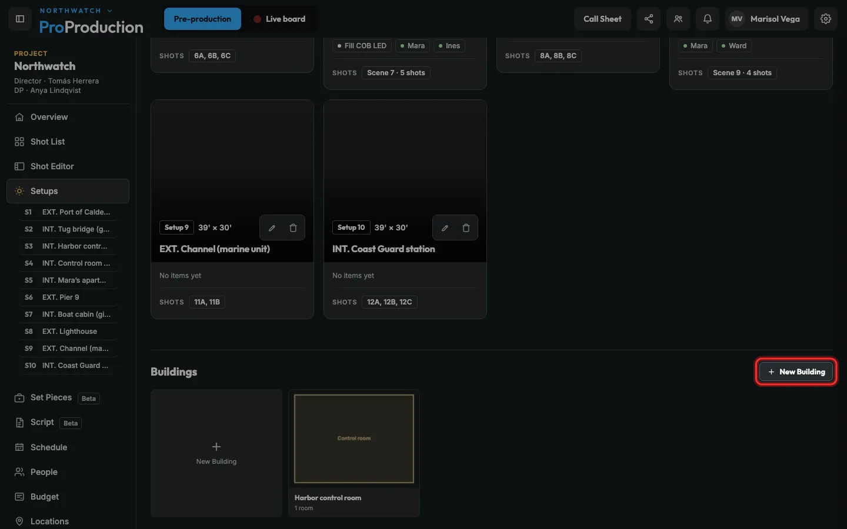Select S7 INT. Boat cabin setup
The height and width of the screenshot is (529, 847).
click(x=68, y=314)
